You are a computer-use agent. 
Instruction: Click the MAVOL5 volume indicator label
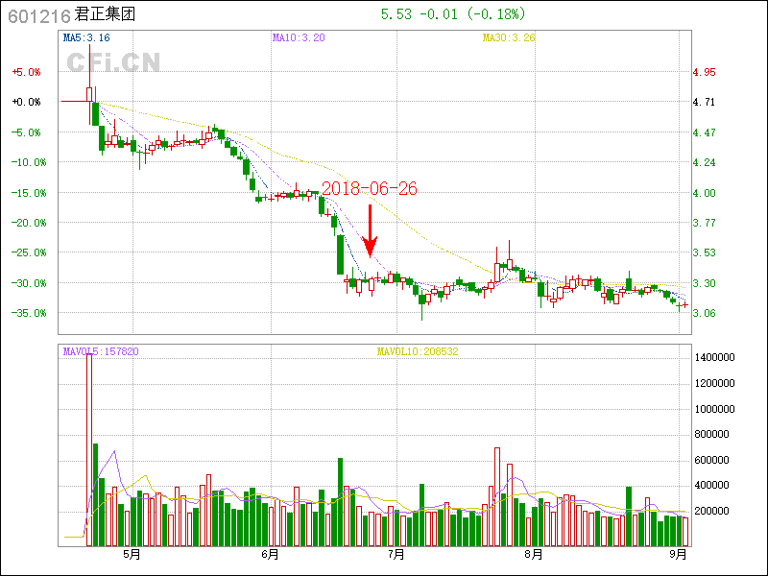pyautogui.click(x=101, y=351)
